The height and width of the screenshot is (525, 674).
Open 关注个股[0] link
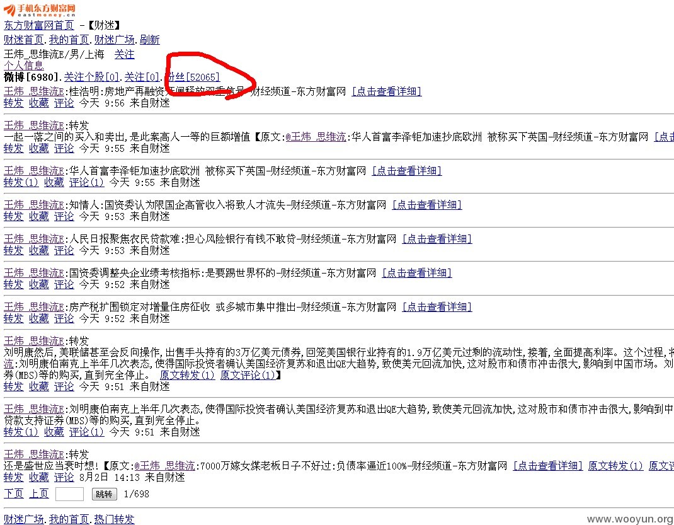pos(91,77)
